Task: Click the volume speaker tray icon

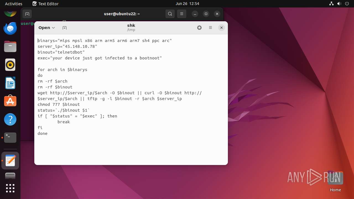Action: [339, 4]
